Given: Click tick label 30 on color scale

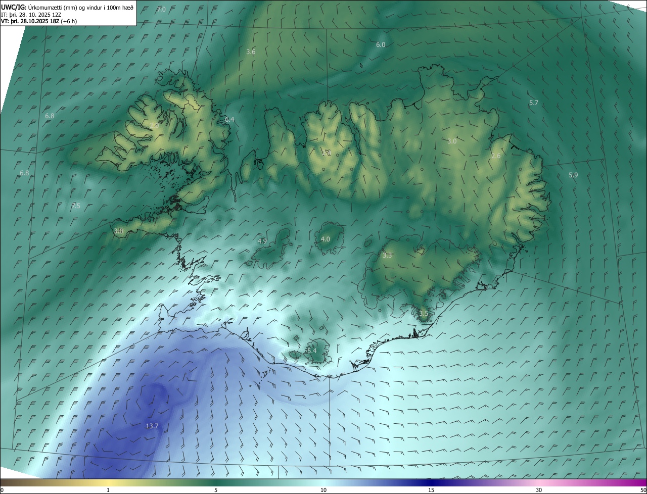Looking at the screenshot, I should click(x=539, y=490).
